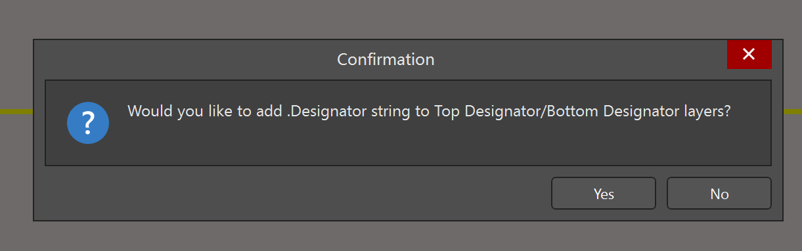Dismiss dialog using the white X icon
Screen dimensions: 802x251
[x=749, y=54]
